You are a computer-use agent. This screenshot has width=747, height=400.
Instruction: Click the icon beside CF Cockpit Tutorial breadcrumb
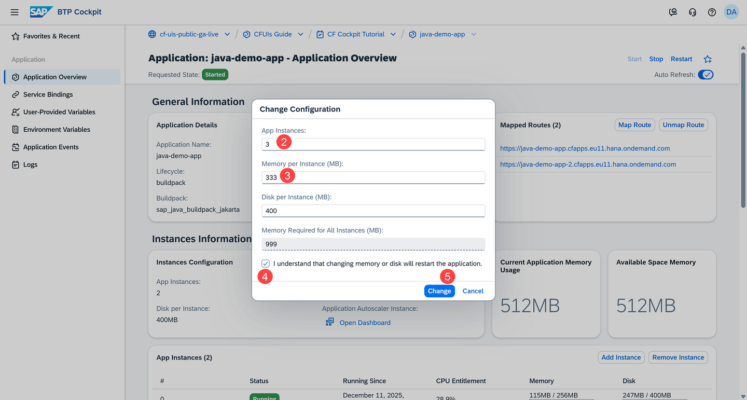[320, 34]
